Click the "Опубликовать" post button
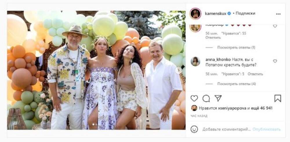 coord(266,129)
